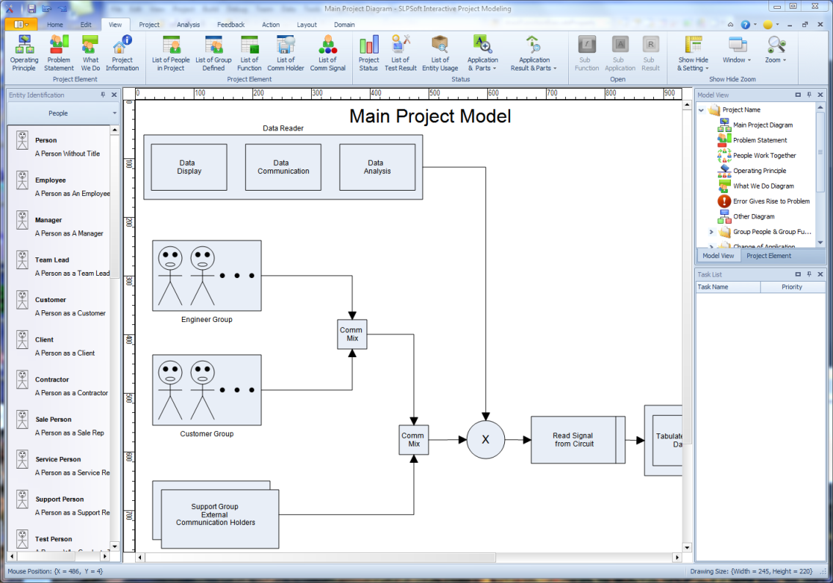Select Operating Principle tree item
This screenshot has width=833, height=583.
[x=760, y=170]
